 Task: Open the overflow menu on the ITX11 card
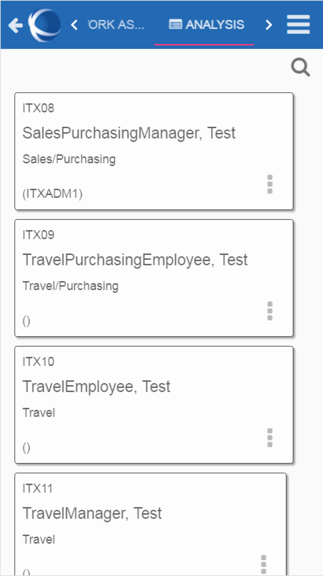[x=264, y=564]
